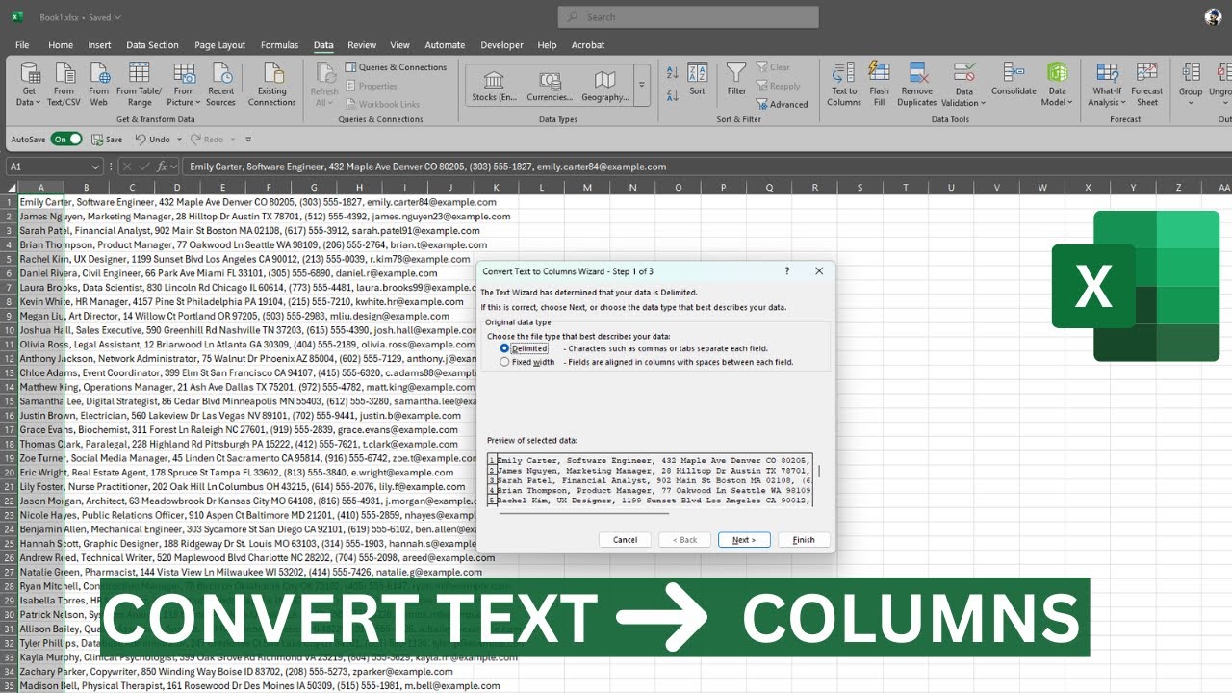Click the Sort button
Image resolution: width=1232 pixels, height=693 pixels.
tap(697, 80)
